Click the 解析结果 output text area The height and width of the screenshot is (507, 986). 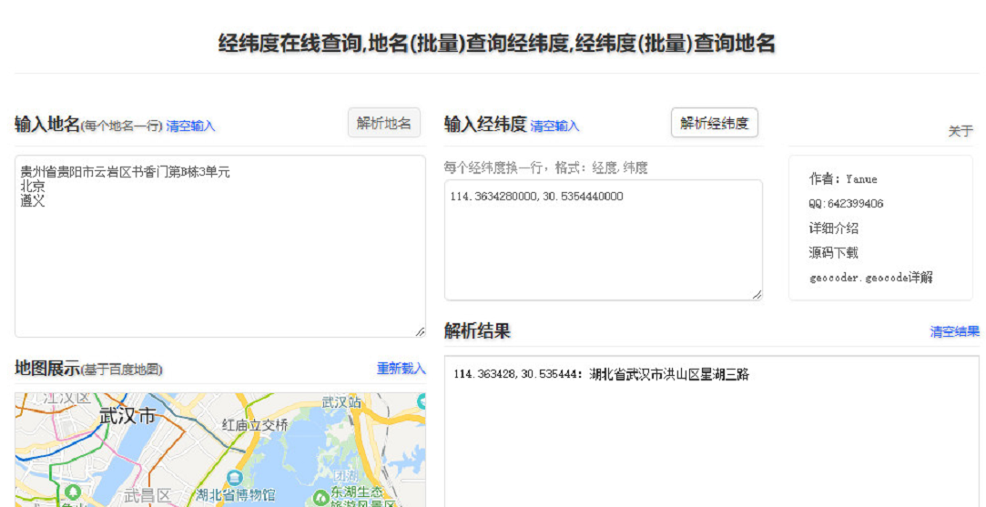711,437
